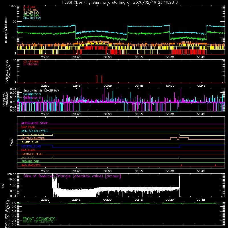
Task: Click the 0.25 value on modulation axis
Action: [13, 89]
